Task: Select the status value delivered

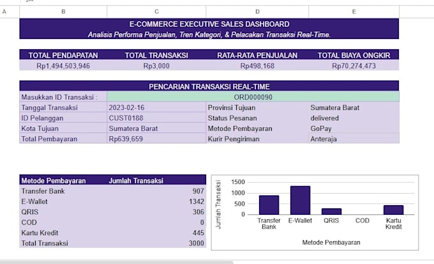Action: pos(324,118)
